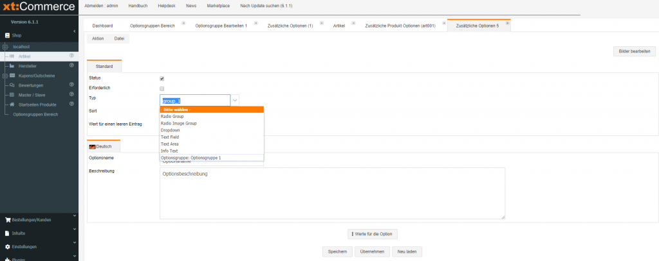
Task: Enable the Erforderlich checkbox
Action: (162, 88)
